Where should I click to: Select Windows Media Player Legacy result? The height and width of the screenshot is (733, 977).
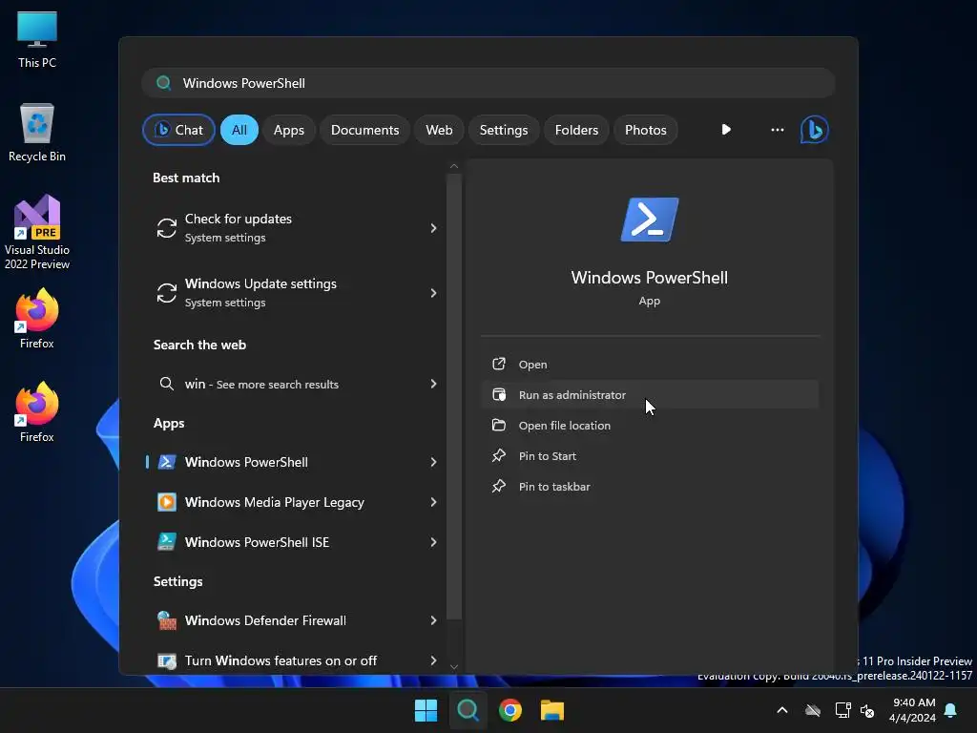tap(296, 502)
